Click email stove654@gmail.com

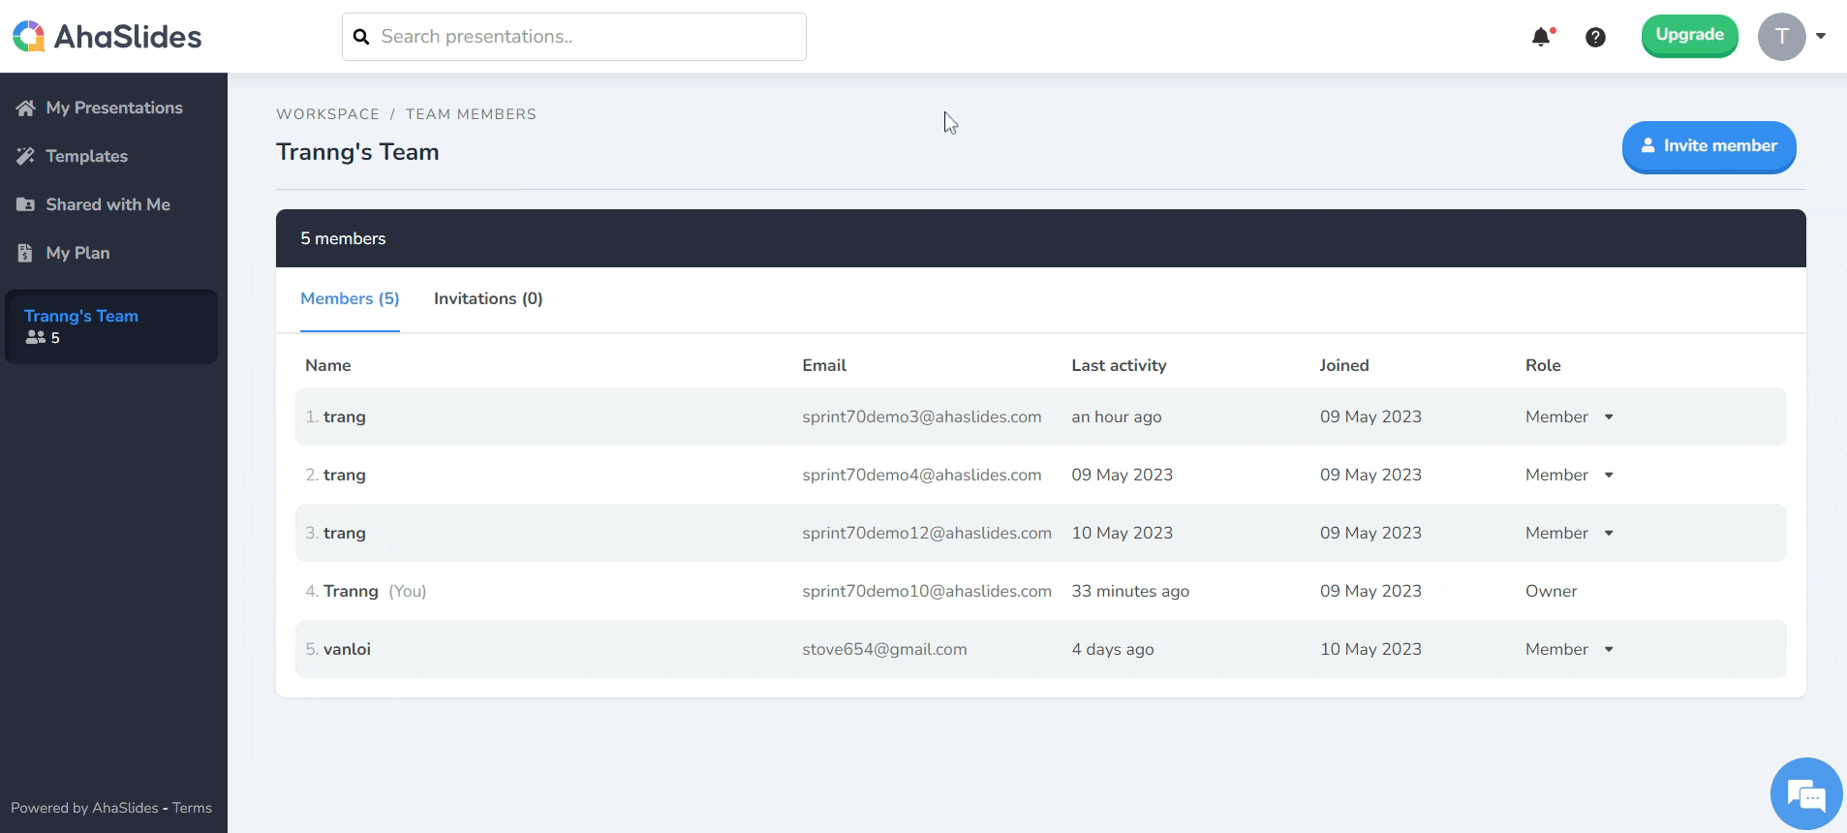point(884,649)
